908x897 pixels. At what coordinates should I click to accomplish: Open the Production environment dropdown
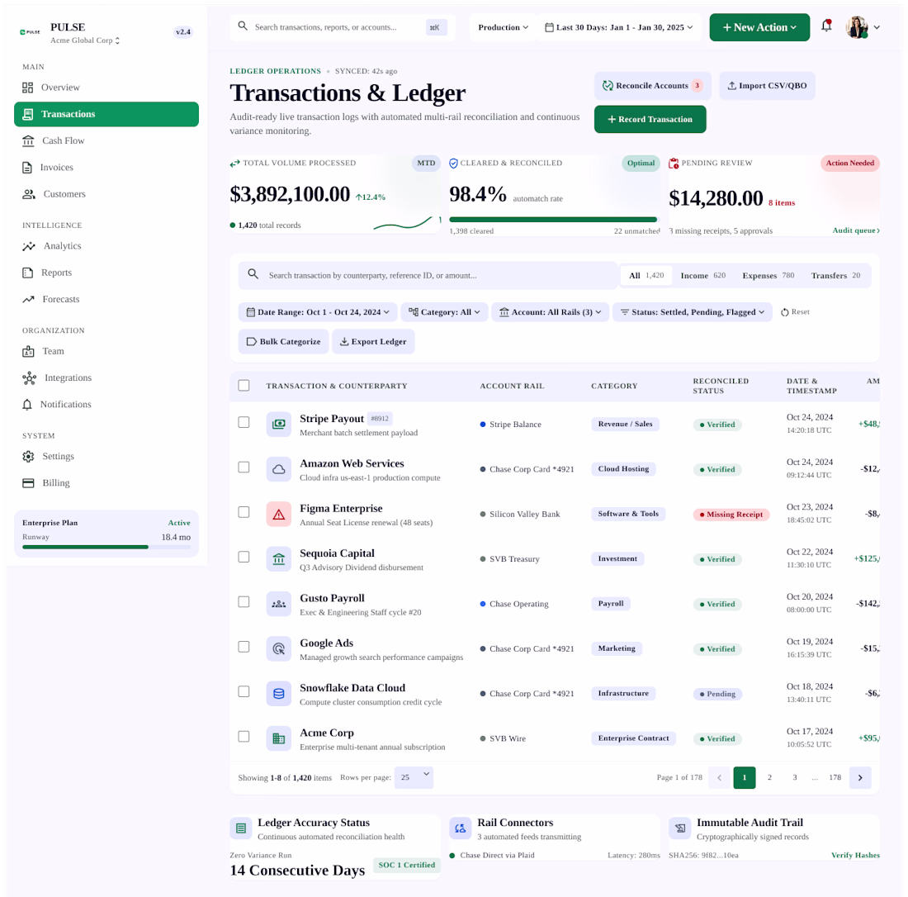pyautogui.click(x=503, y=27)
